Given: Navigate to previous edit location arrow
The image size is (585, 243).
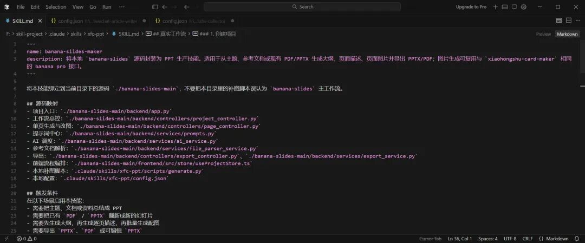Looking at the screenshot, I should 187,6.
